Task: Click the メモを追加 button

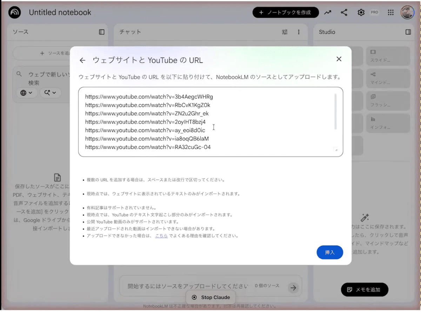Action: tap(365, 290)
